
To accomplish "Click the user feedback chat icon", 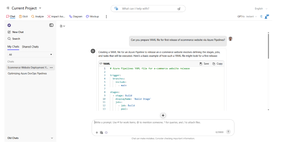I will pos(267,16).
